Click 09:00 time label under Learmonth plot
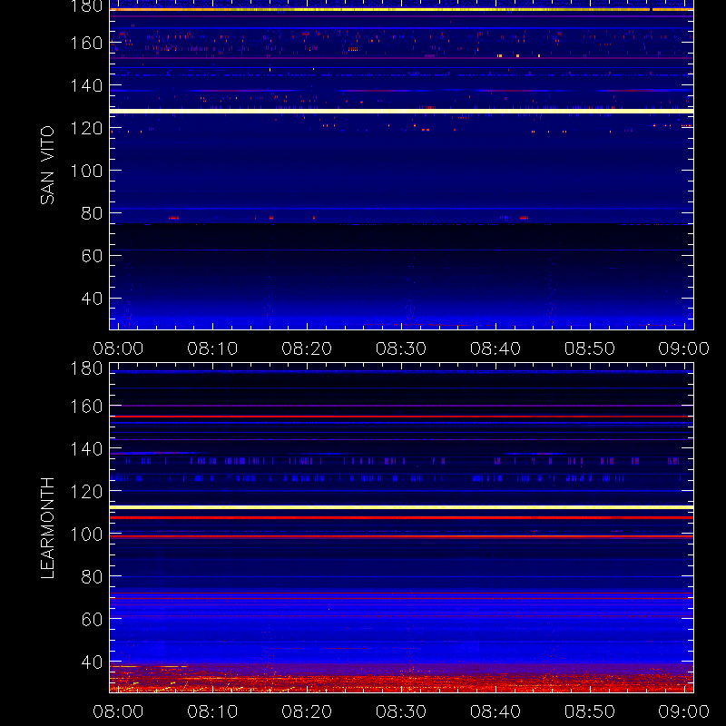Image resolution: width=726 pixels, height=726 pixels. pyautogui.click(x=684, y=711)
